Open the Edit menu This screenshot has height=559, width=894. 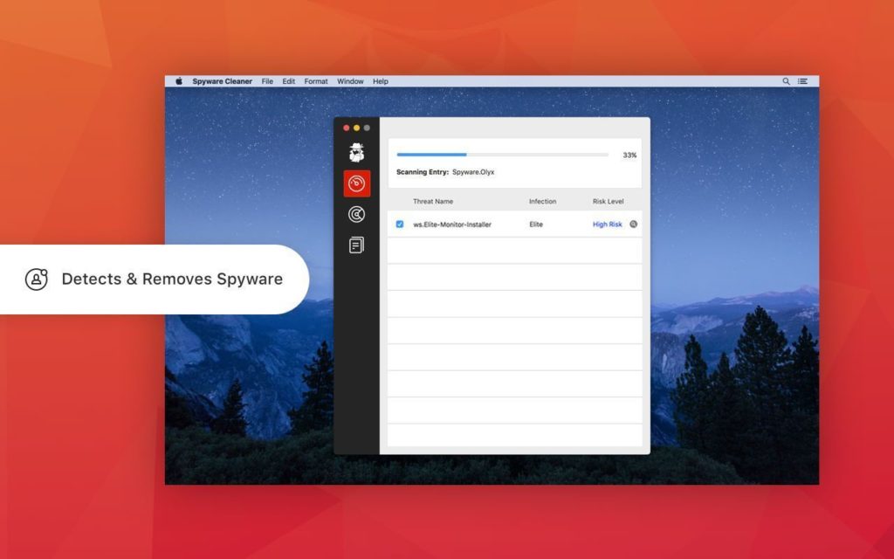tap(288, 81)
